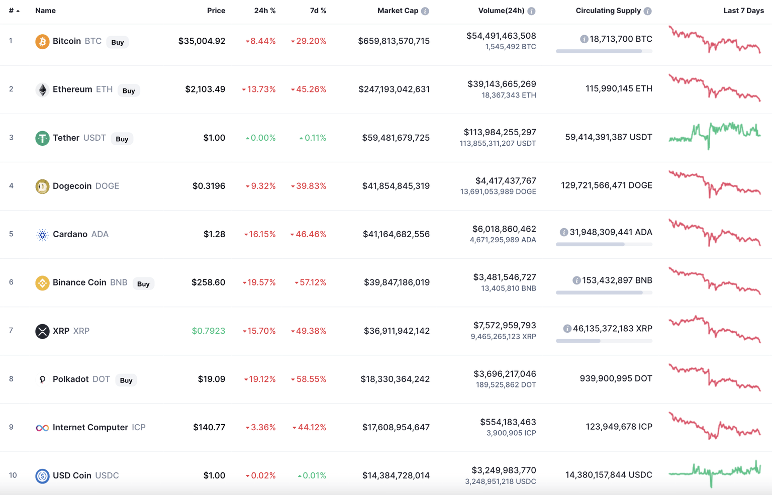Click the Internet Computer infinity icon
Image resolution: width=772 pixels, height=495 pixels.
pos(42,428)
